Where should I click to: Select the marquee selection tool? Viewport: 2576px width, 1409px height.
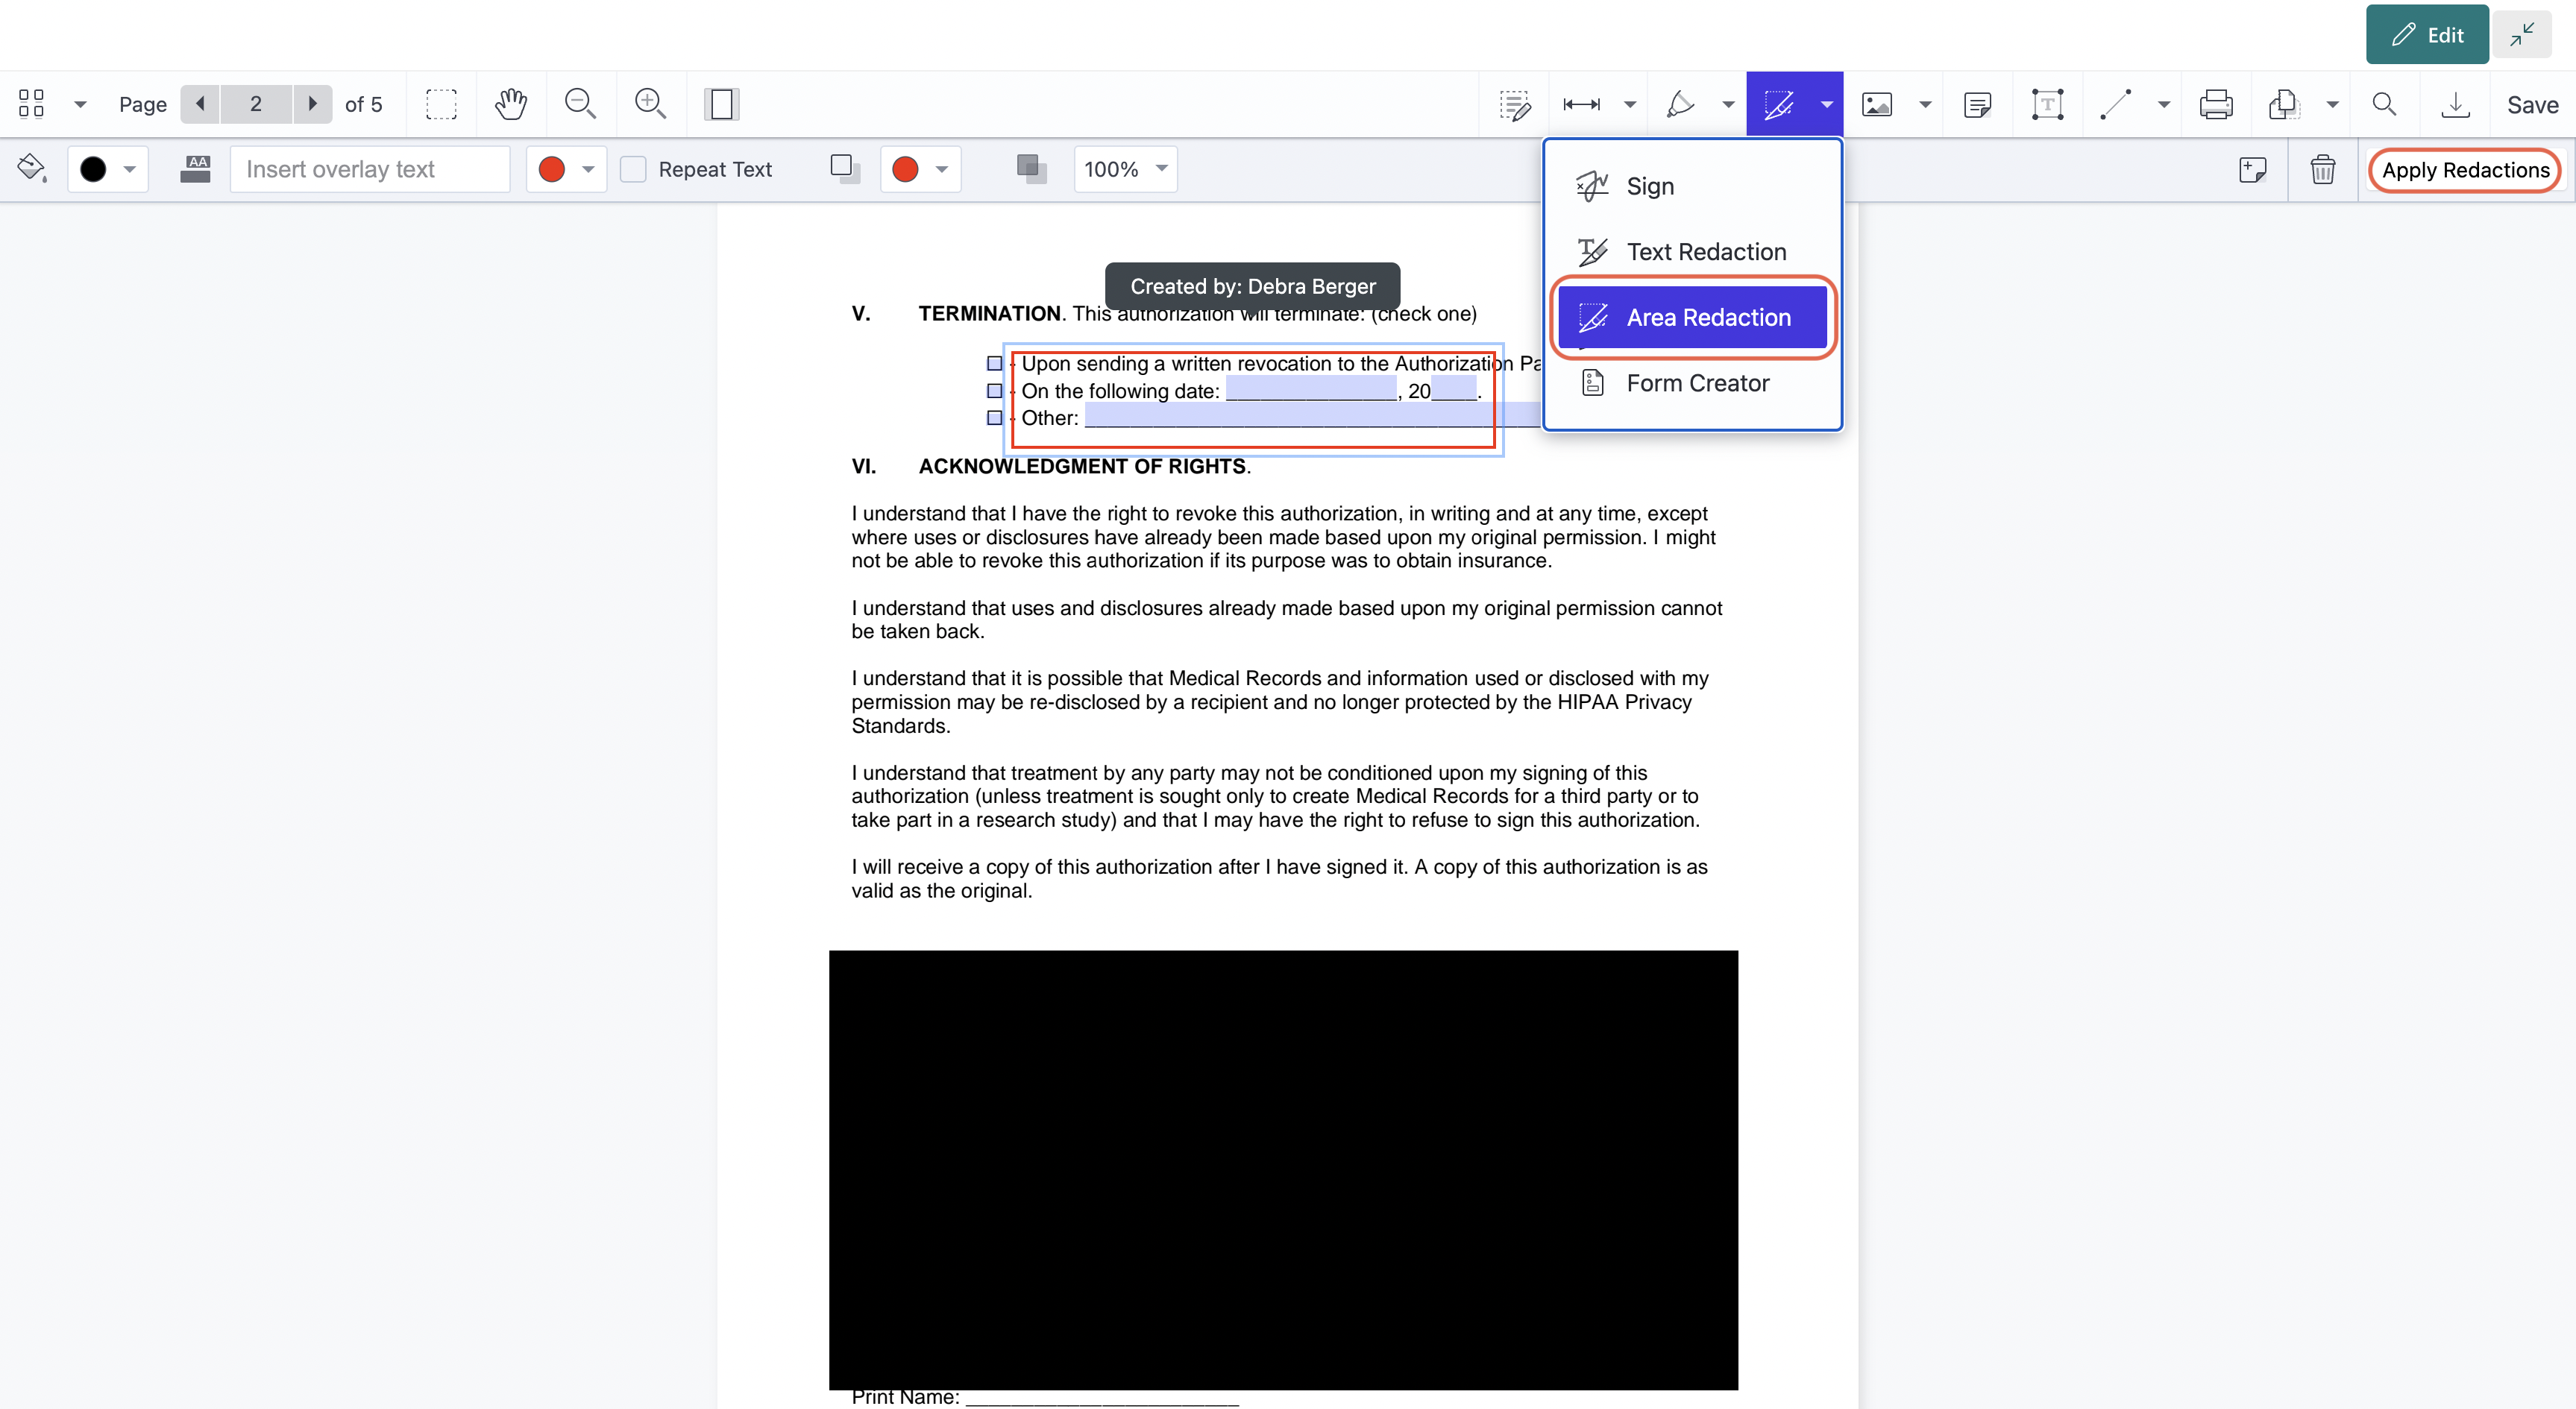tap(440, 103)
